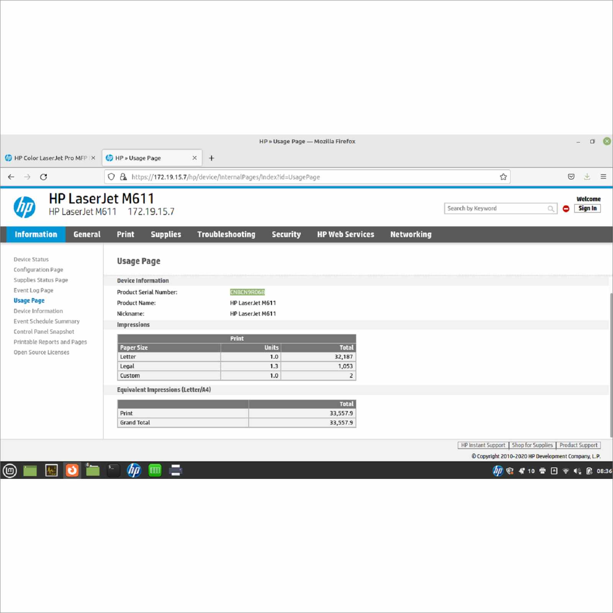Image resolution: width=613 pixels, height=613 pixels.
Task: Click the Legal total value 1,053
Action: point(345,366)
